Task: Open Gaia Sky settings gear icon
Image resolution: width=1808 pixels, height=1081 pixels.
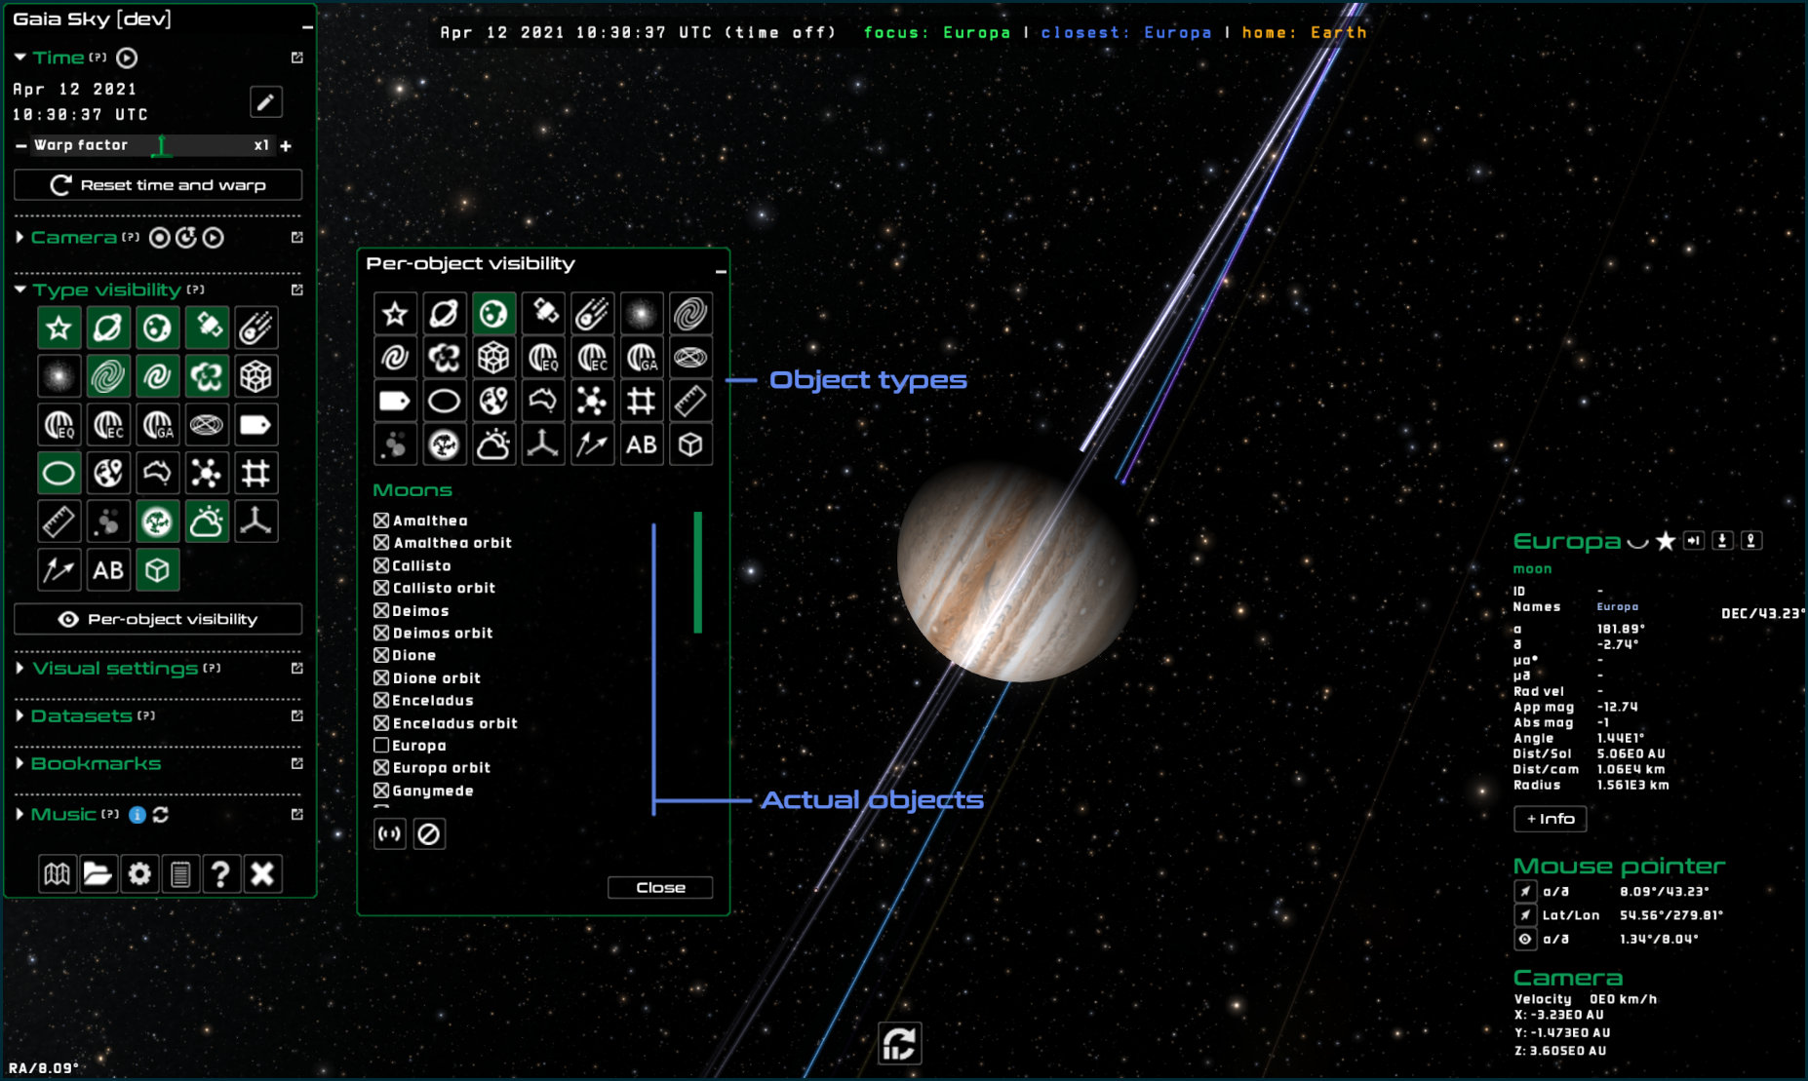Action: (x=139, y=874)
